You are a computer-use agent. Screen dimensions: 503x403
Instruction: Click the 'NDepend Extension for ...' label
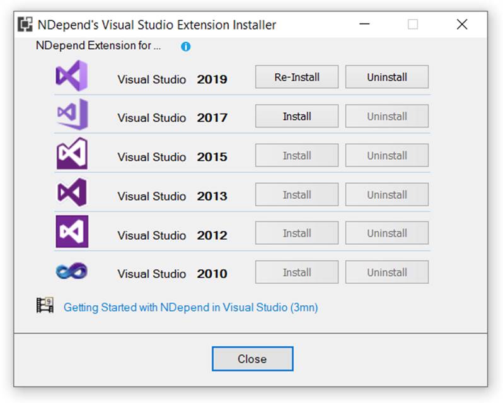coord(98,45)
